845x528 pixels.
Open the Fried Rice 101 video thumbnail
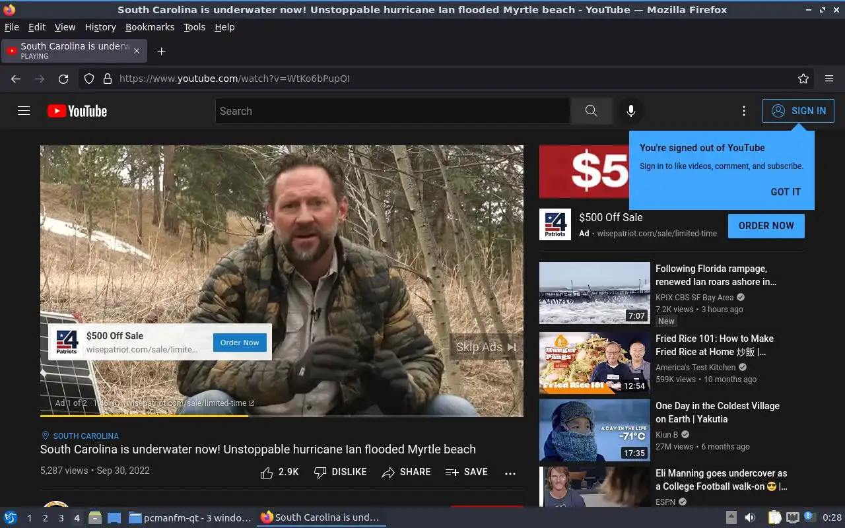595,363
